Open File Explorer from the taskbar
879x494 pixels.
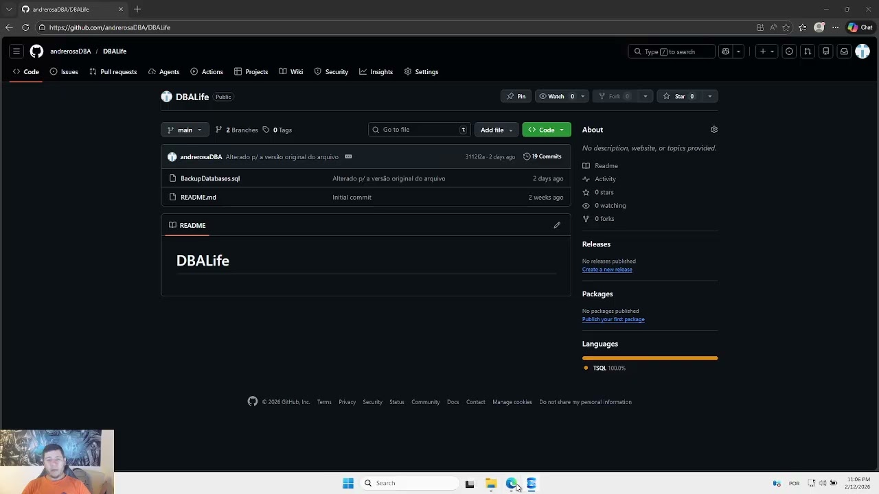tap(491, 484)
